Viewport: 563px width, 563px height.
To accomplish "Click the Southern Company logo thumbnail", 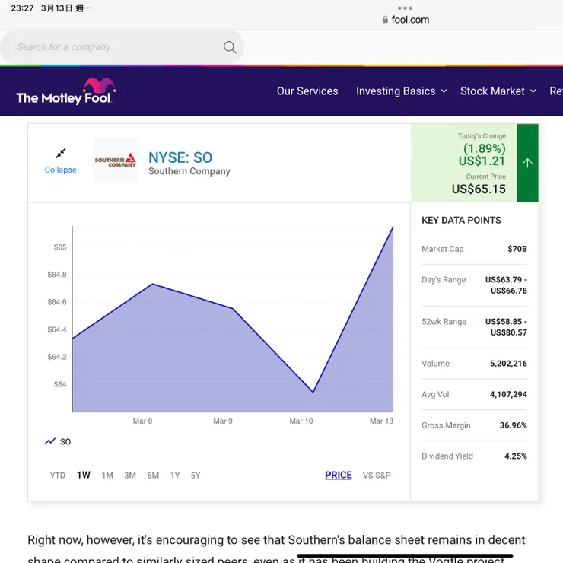I will point(115,161).
